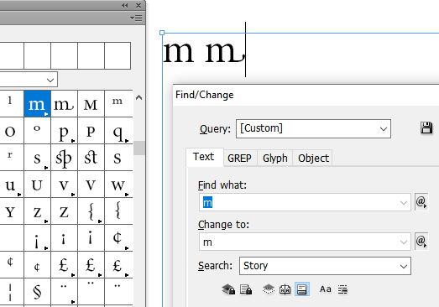Image resolution: width=439 pixels, height=307 pixels.
Task: Switch to the GREP tab
Action: pyautogui.click(x=239, y=159)
